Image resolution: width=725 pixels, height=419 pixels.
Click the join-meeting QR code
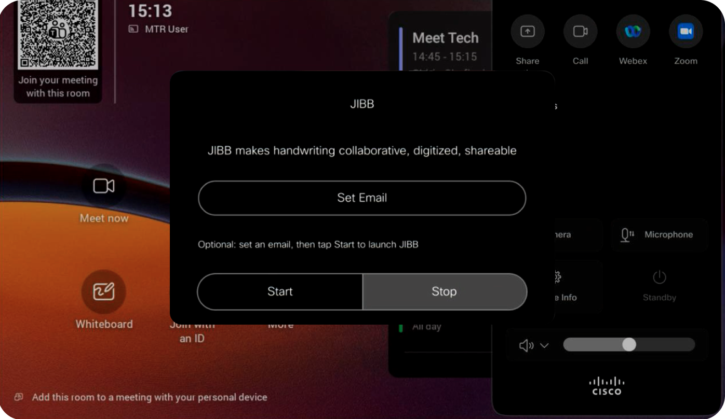pos(58,34)
